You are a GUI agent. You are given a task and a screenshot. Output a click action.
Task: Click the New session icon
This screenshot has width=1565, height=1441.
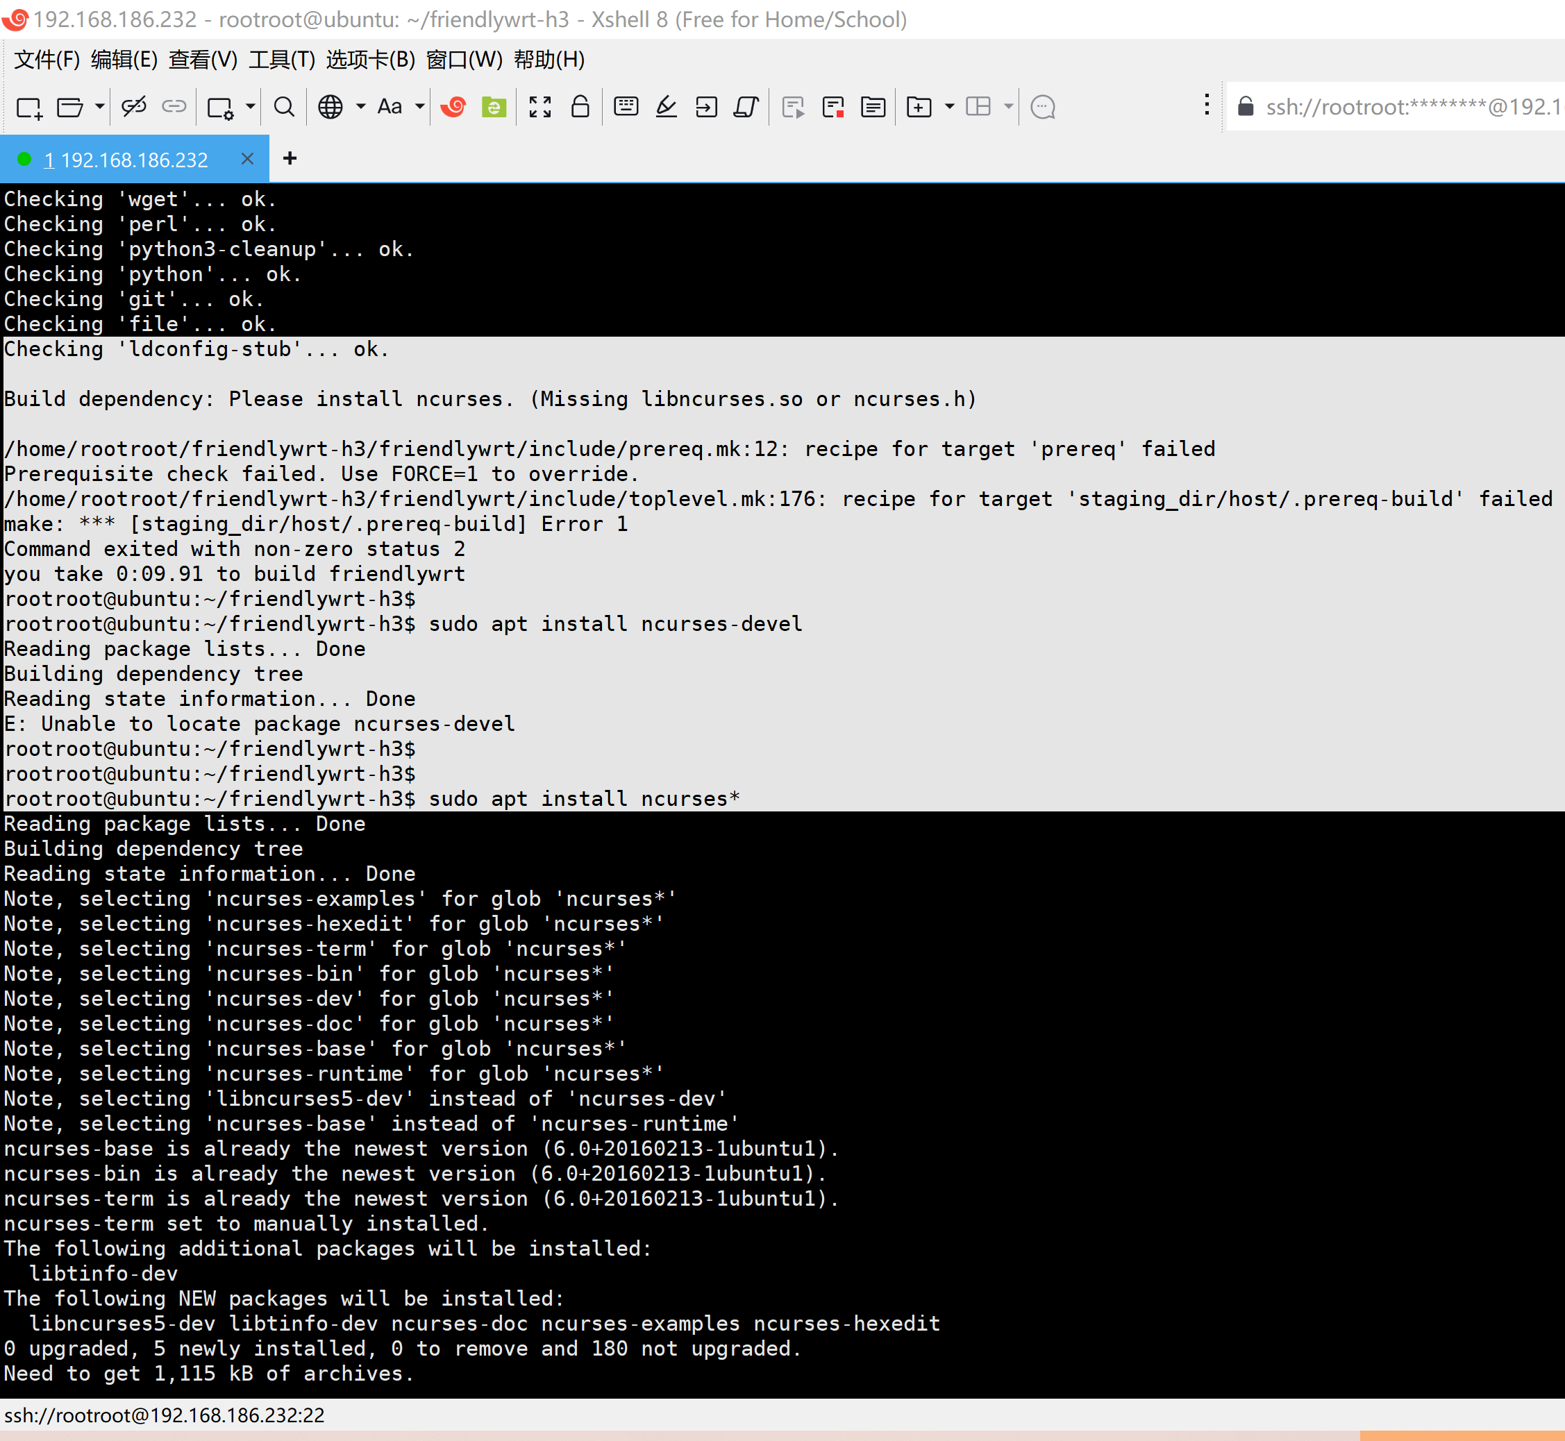tap(29, 107)
